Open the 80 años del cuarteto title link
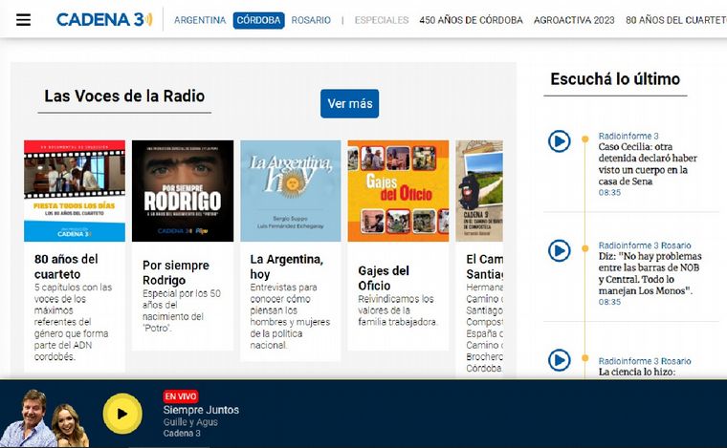The width and height of the screenshot is (727, 448). click(66, 266)
